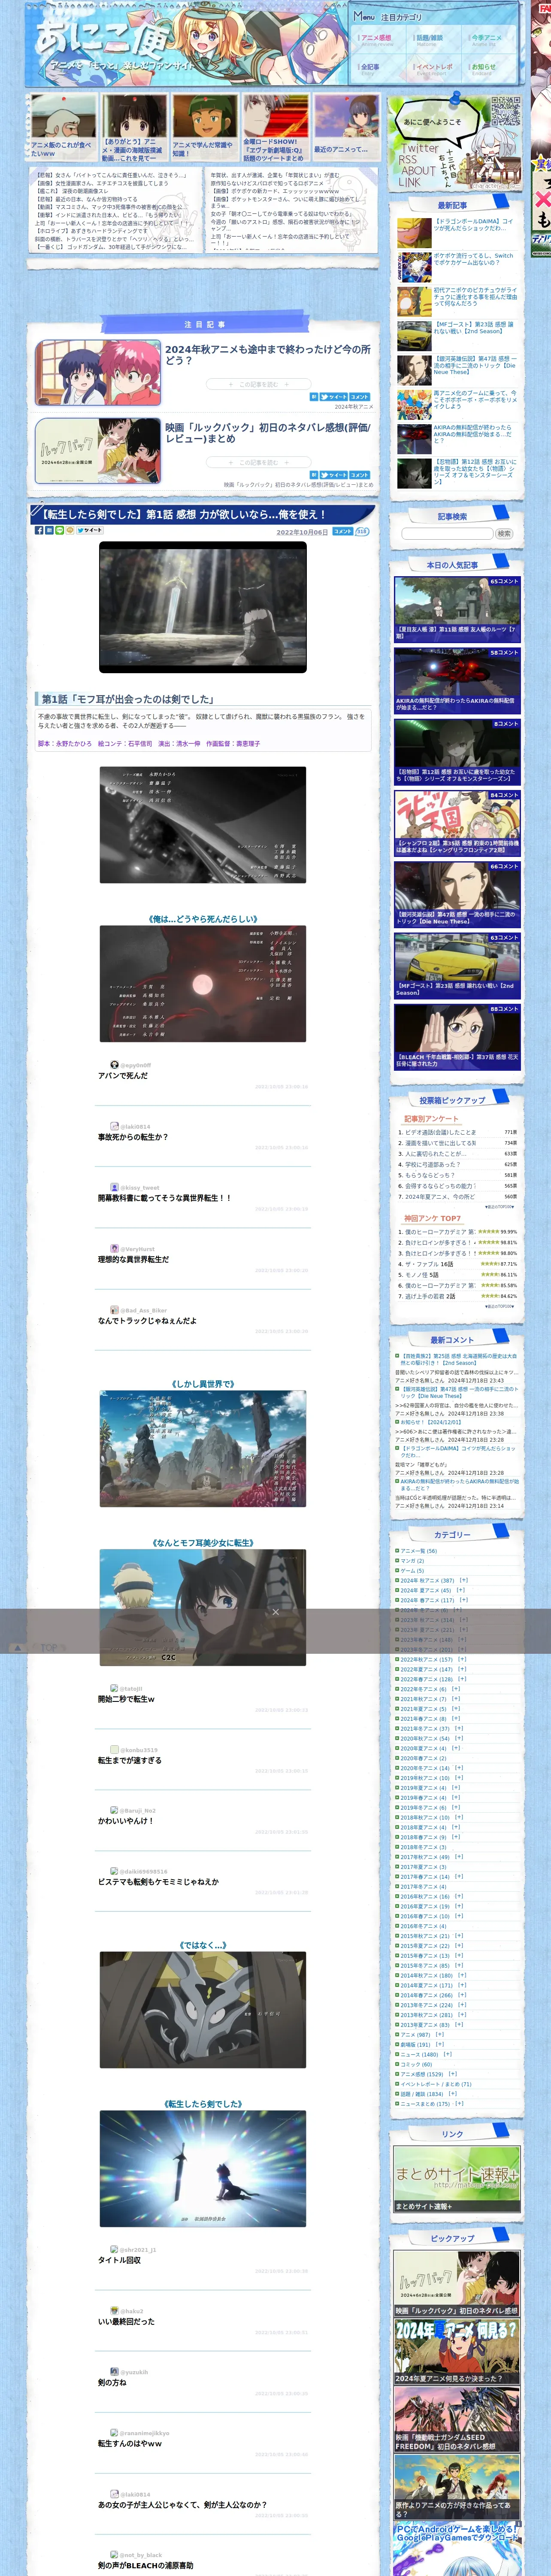Open the 2022年10月06日 date link
This screenshot has height=2576, width=551.
point(302,532)
